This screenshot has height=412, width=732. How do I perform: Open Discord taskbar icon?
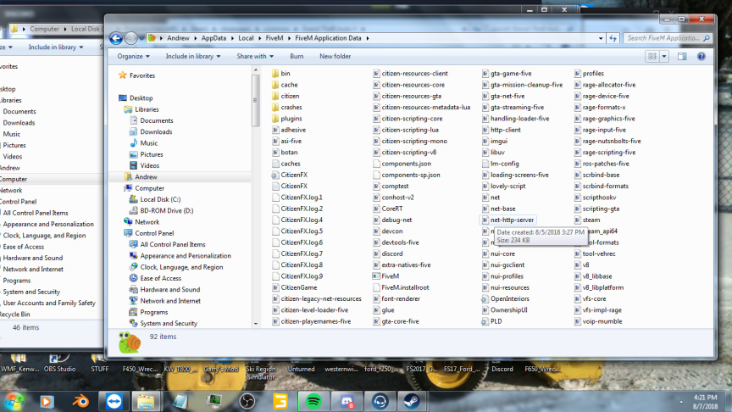tap(347, 400)
